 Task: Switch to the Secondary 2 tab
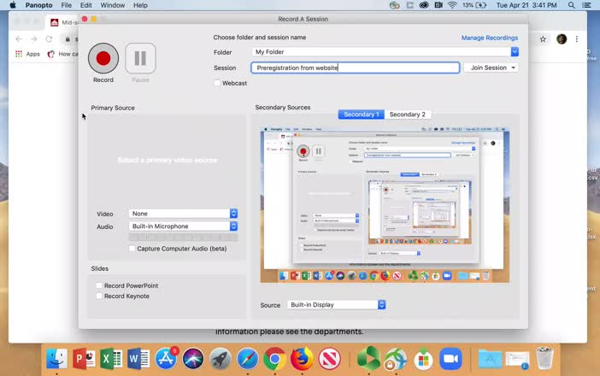pyautogui.click(x=407, y=115)
